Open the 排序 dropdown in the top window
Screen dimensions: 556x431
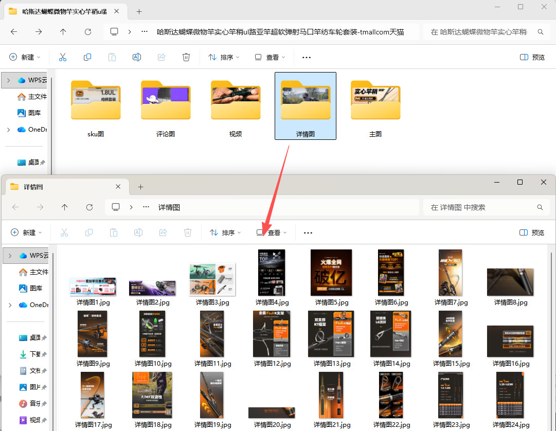point(224,57)
